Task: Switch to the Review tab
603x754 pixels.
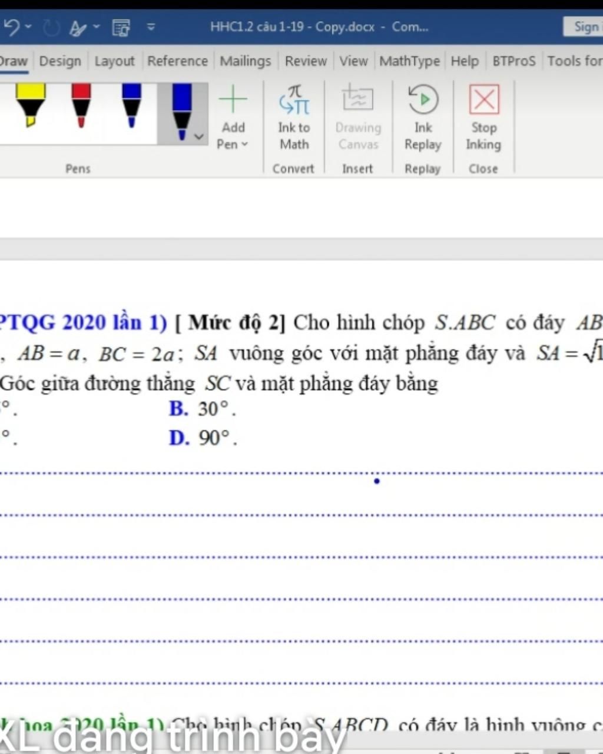Action: [306, 61]
